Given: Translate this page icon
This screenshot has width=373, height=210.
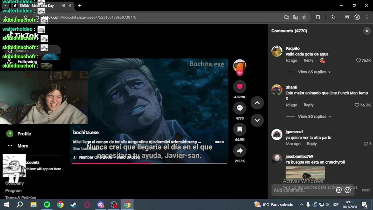Looking at the screenshot, I should (295, 17).
